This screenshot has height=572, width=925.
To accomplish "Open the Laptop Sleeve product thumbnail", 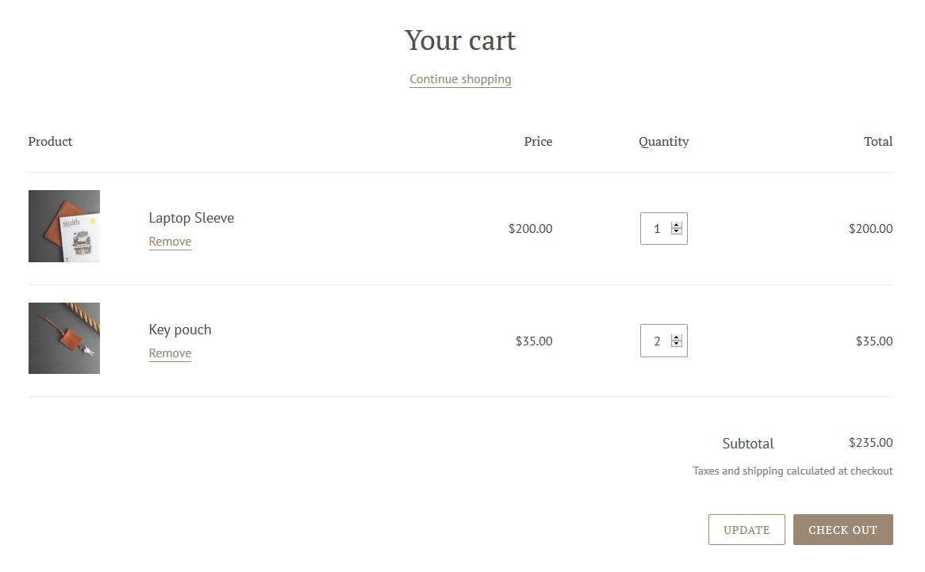I will (64, 227).
